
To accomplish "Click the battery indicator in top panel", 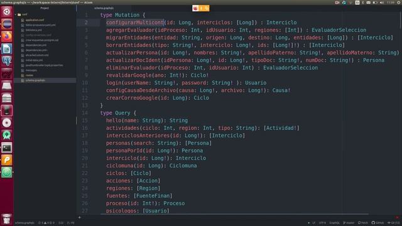I will point(375,3).
